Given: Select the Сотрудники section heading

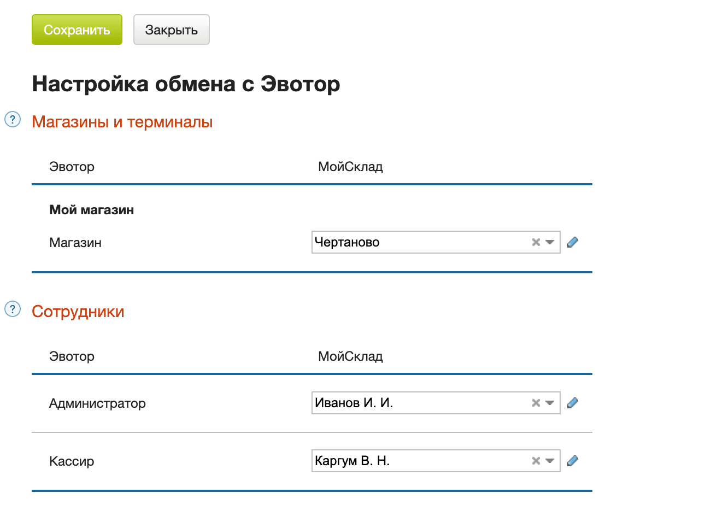Looking at the screenshot, I should coord(78,311).
